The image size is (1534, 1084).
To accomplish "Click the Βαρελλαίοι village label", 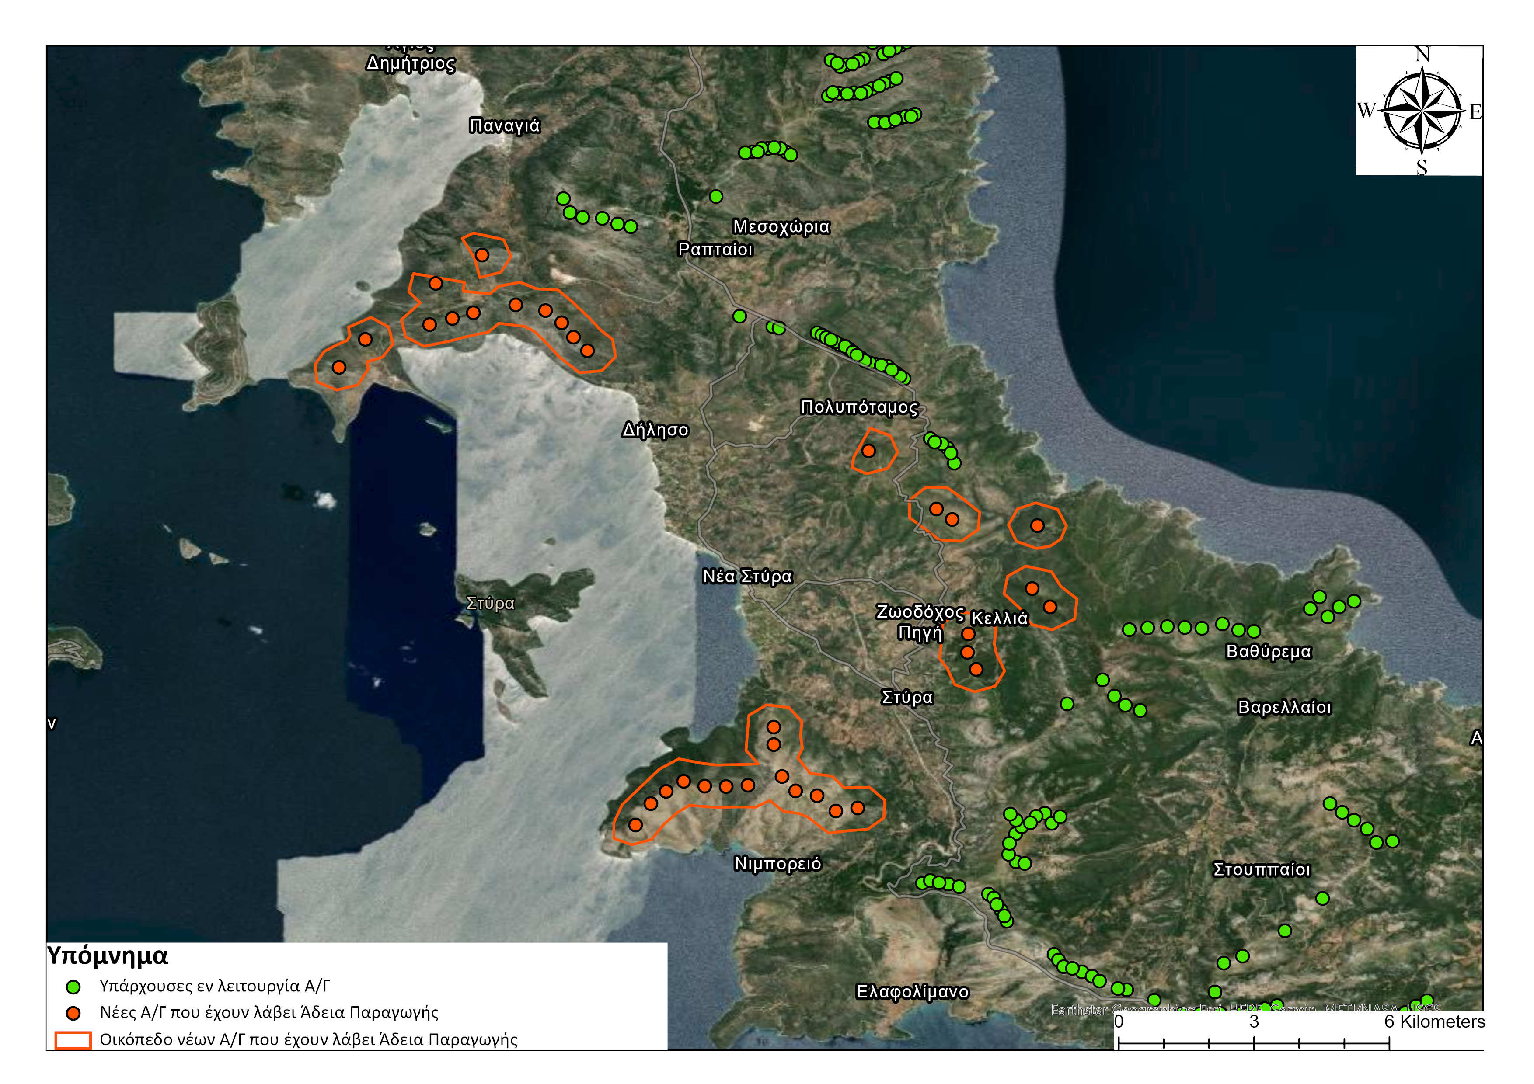I will click(x=1284, y=707).
